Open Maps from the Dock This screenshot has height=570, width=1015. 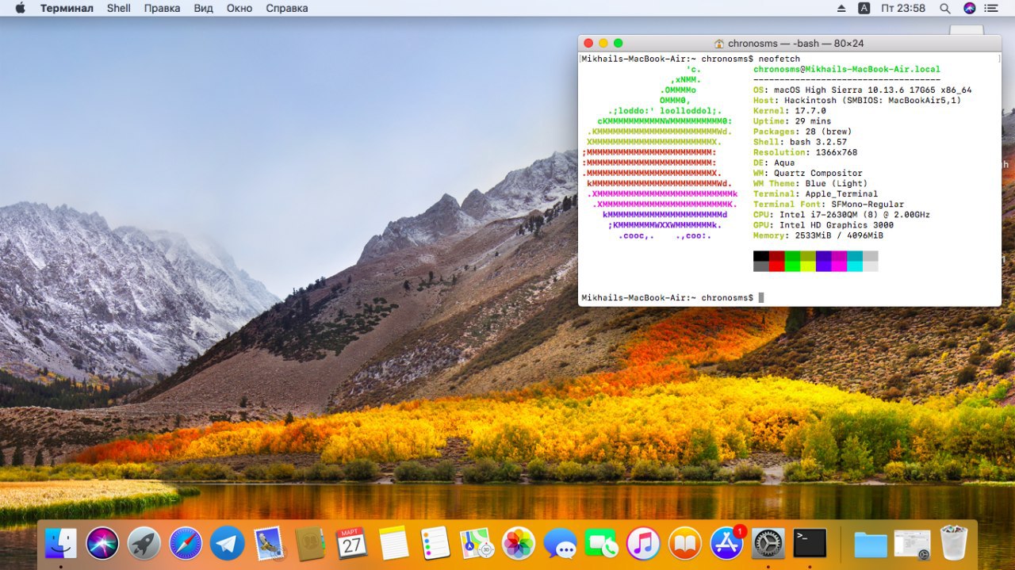pyautogui.click(x=477, y=543)
